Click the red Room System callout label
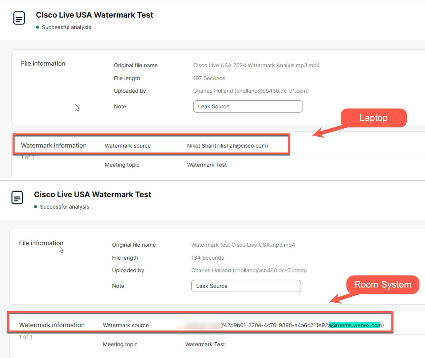425x358 pixels. click(382, 284)
